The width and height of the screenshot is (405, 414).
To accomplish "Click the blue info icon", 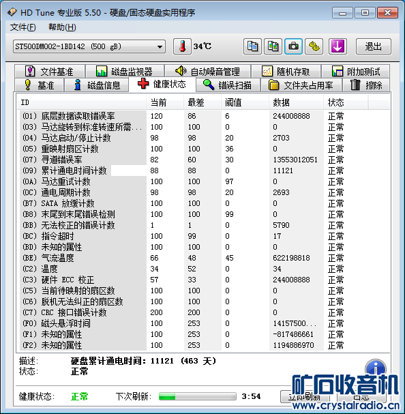I will [x=376, y=367].
